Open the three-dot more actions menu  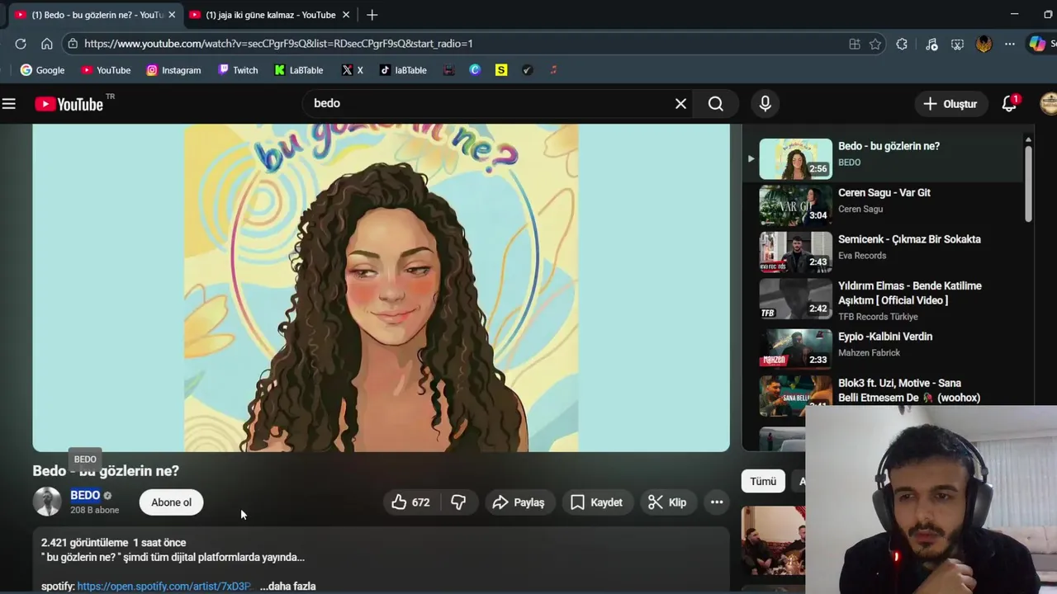point(717,502)
